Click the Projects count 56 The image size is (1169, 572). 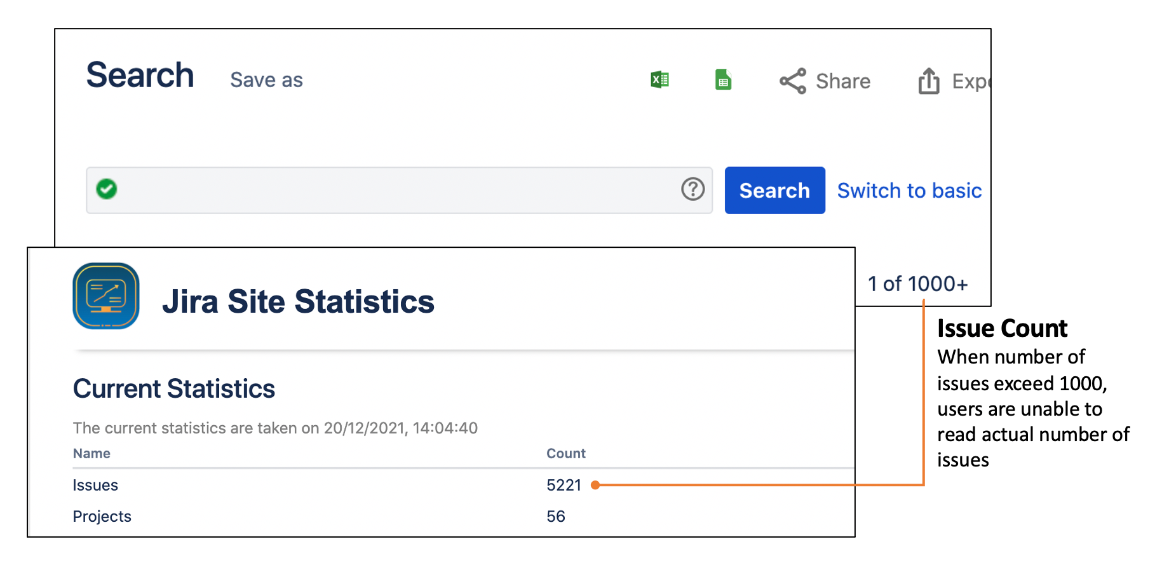556,516
